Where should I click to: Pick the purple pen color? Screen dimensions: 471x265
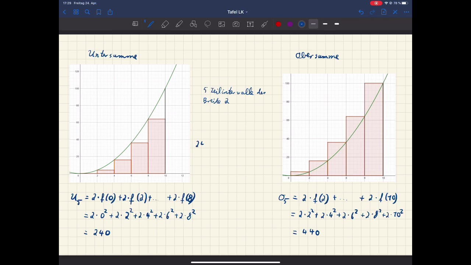coord(290,24)
